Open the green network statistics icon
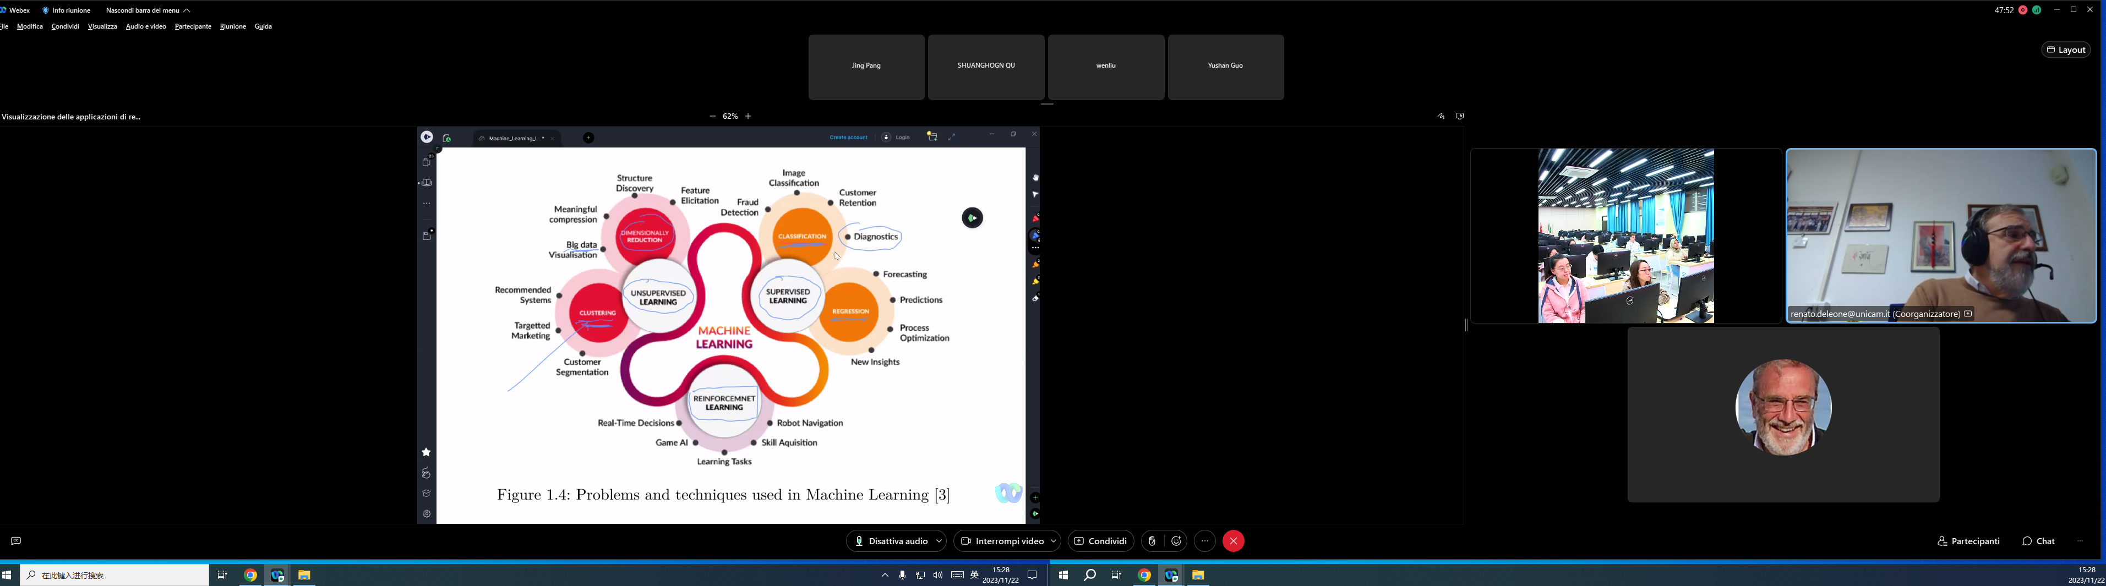The image size is (2106, 586). (2037, 10)
